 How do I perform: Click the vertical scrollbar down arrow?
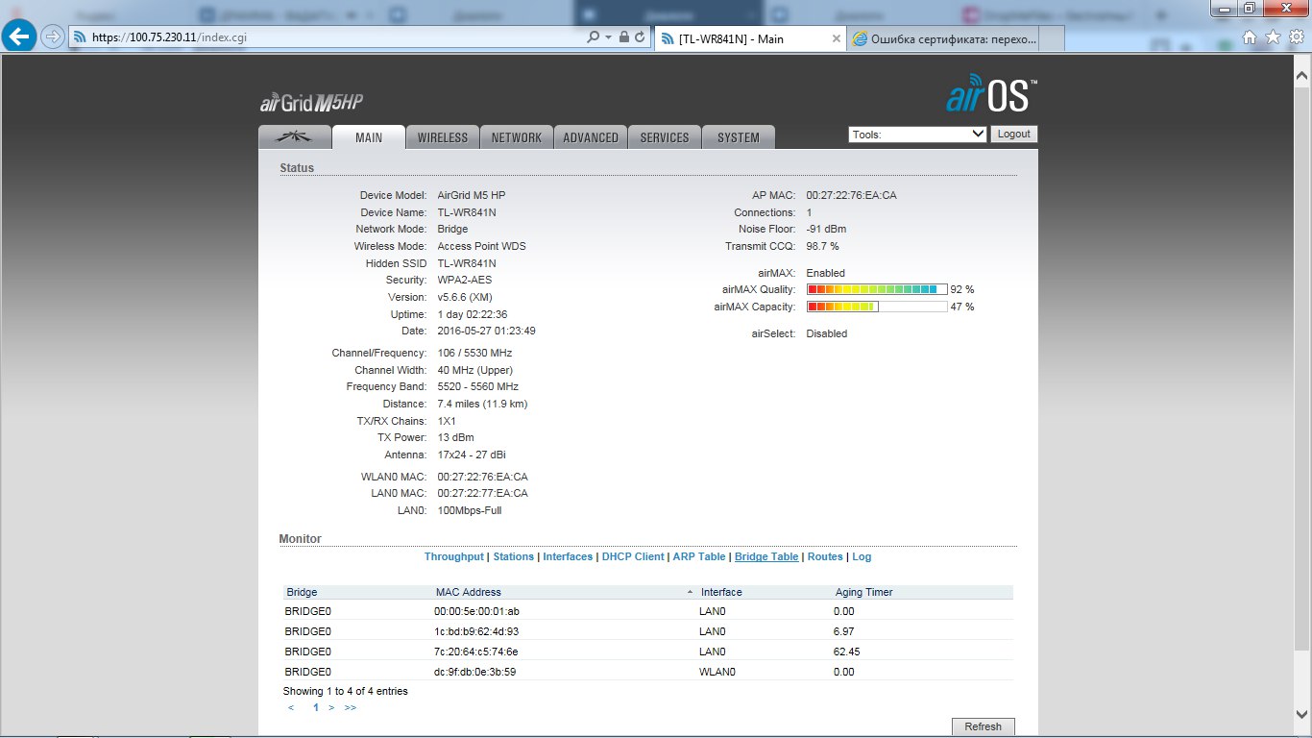1301,715
